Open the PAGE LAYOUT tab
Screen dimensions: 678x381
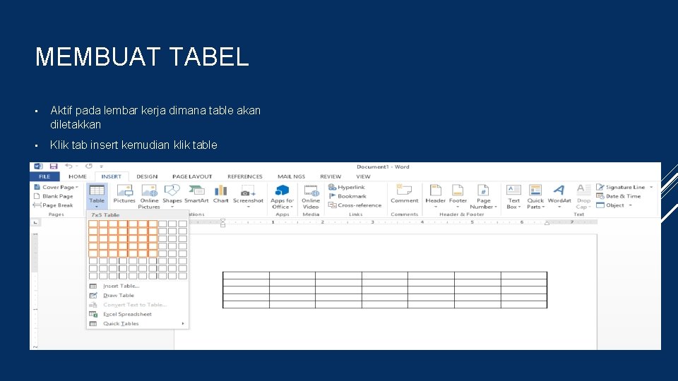tap(192, 176)
